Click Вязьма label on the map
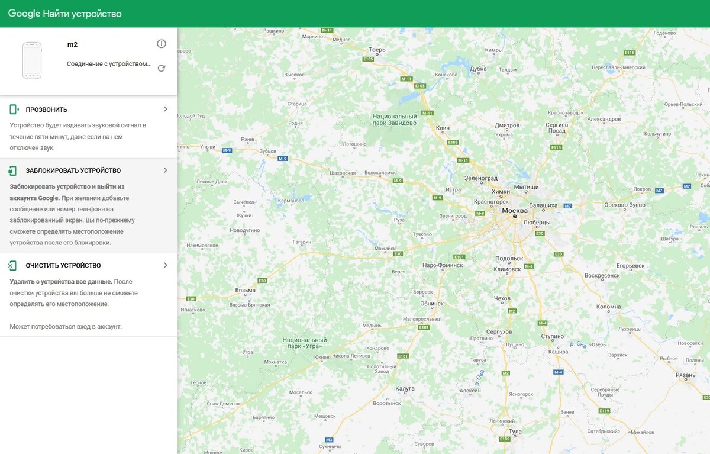The width and height of the screenshot is (710, 454). click(246, 290)
